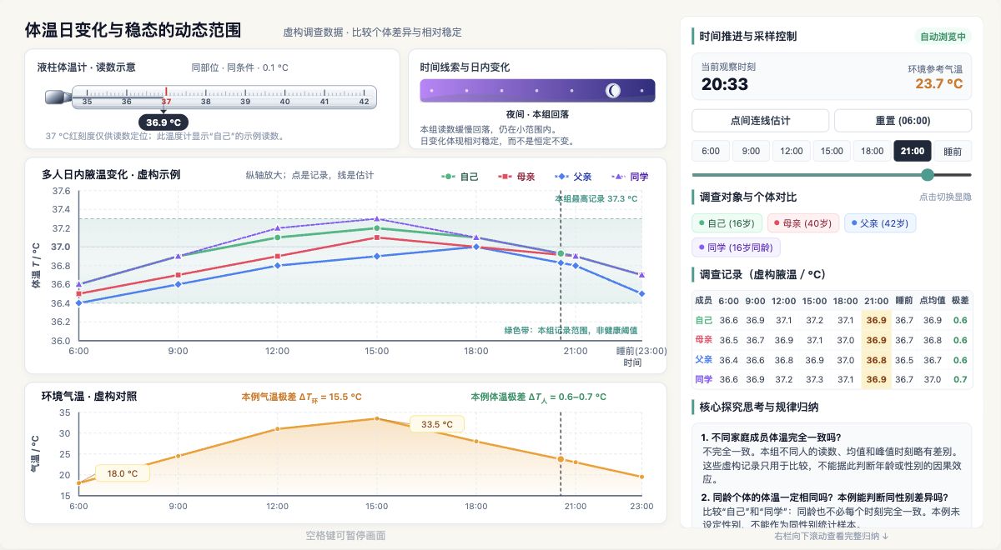Screen dimensions: 1001x550
Task: Click the 重置 (06:00) button
Action: [x=903, y=121]
